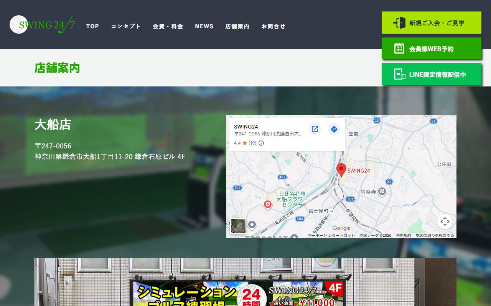Click 地図の誤りを報告する link

(x=435, y=235)
